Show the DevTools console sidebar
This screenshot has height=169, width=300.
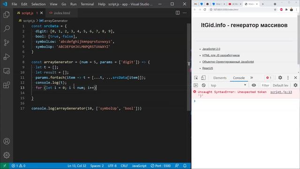195,85
